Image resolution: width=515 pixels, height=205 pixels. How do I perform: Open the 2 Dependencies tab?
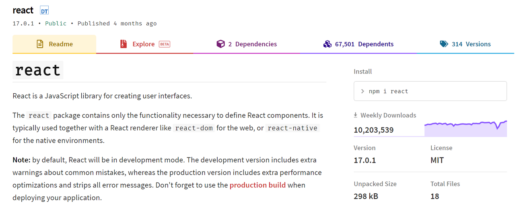[246, 44]
